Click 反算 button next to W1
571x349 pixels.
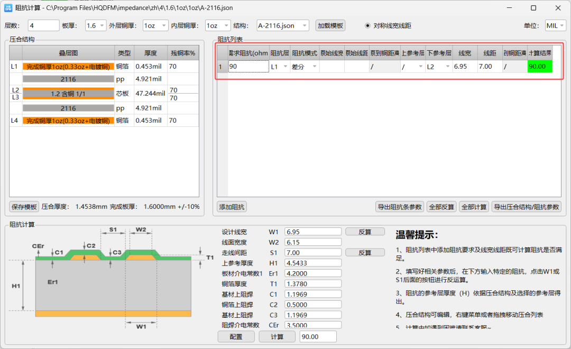point(365,232)
